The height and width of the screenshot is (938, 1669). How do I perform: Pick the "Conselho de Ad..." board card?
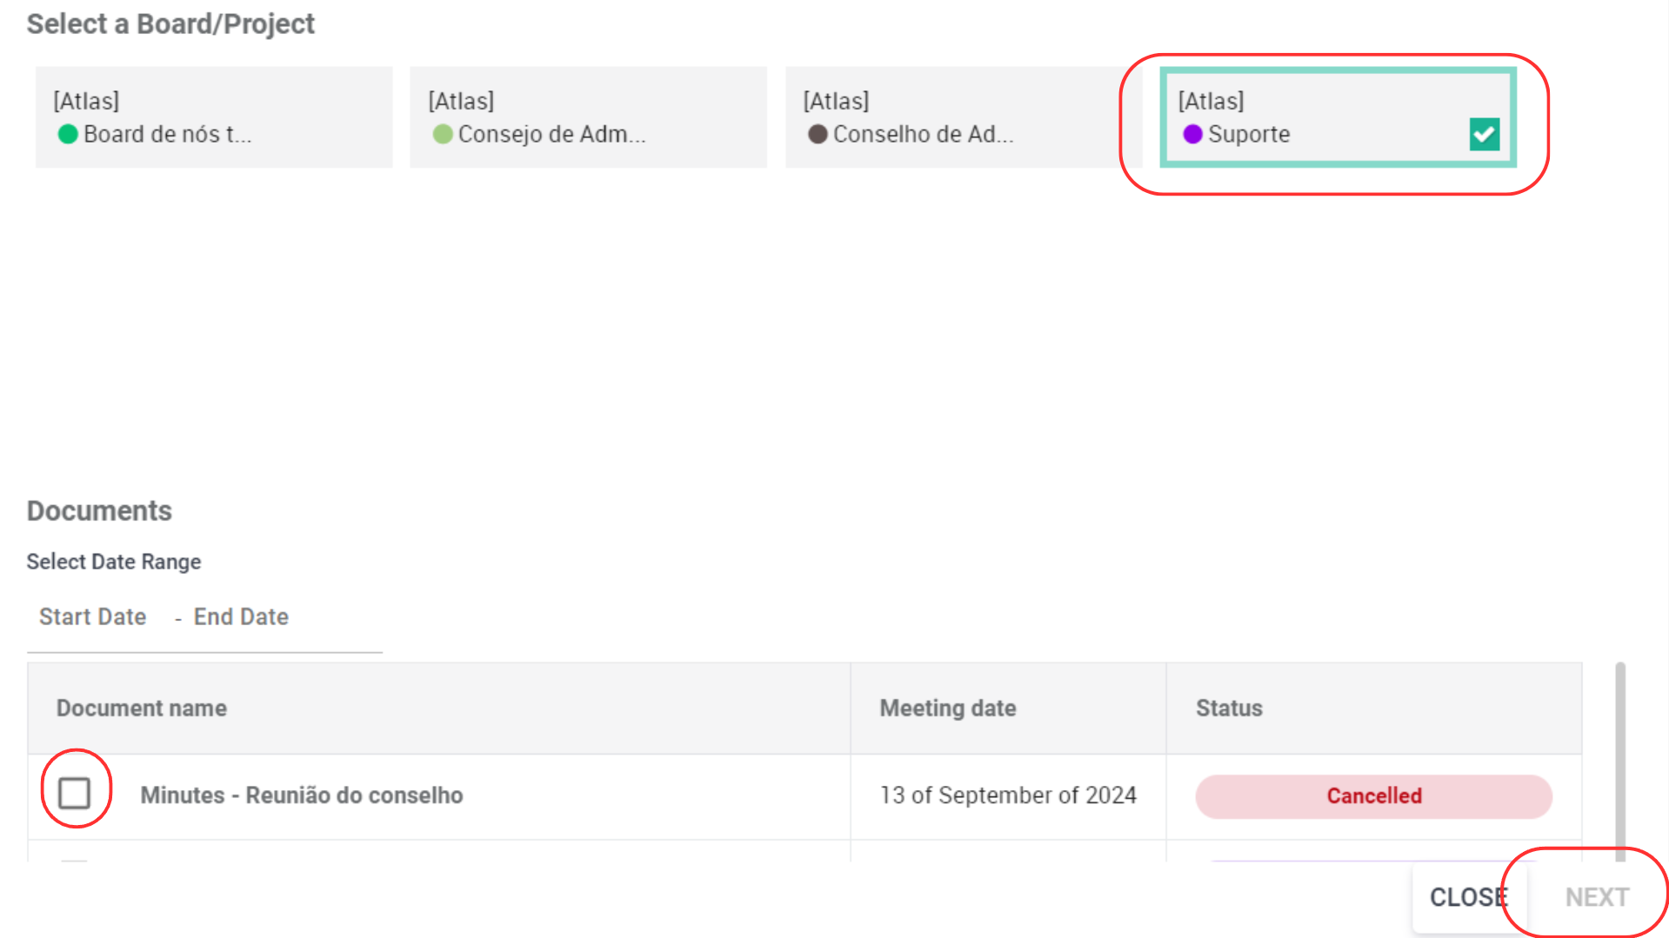[x=963, y=117]
